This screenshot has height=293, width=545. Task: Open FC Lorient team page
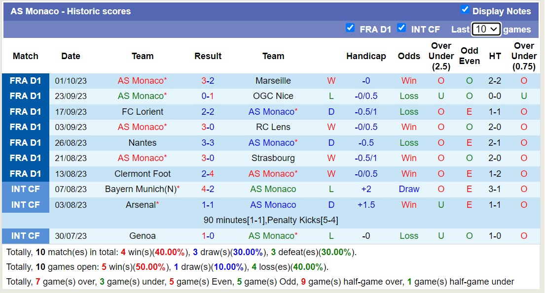143,112
